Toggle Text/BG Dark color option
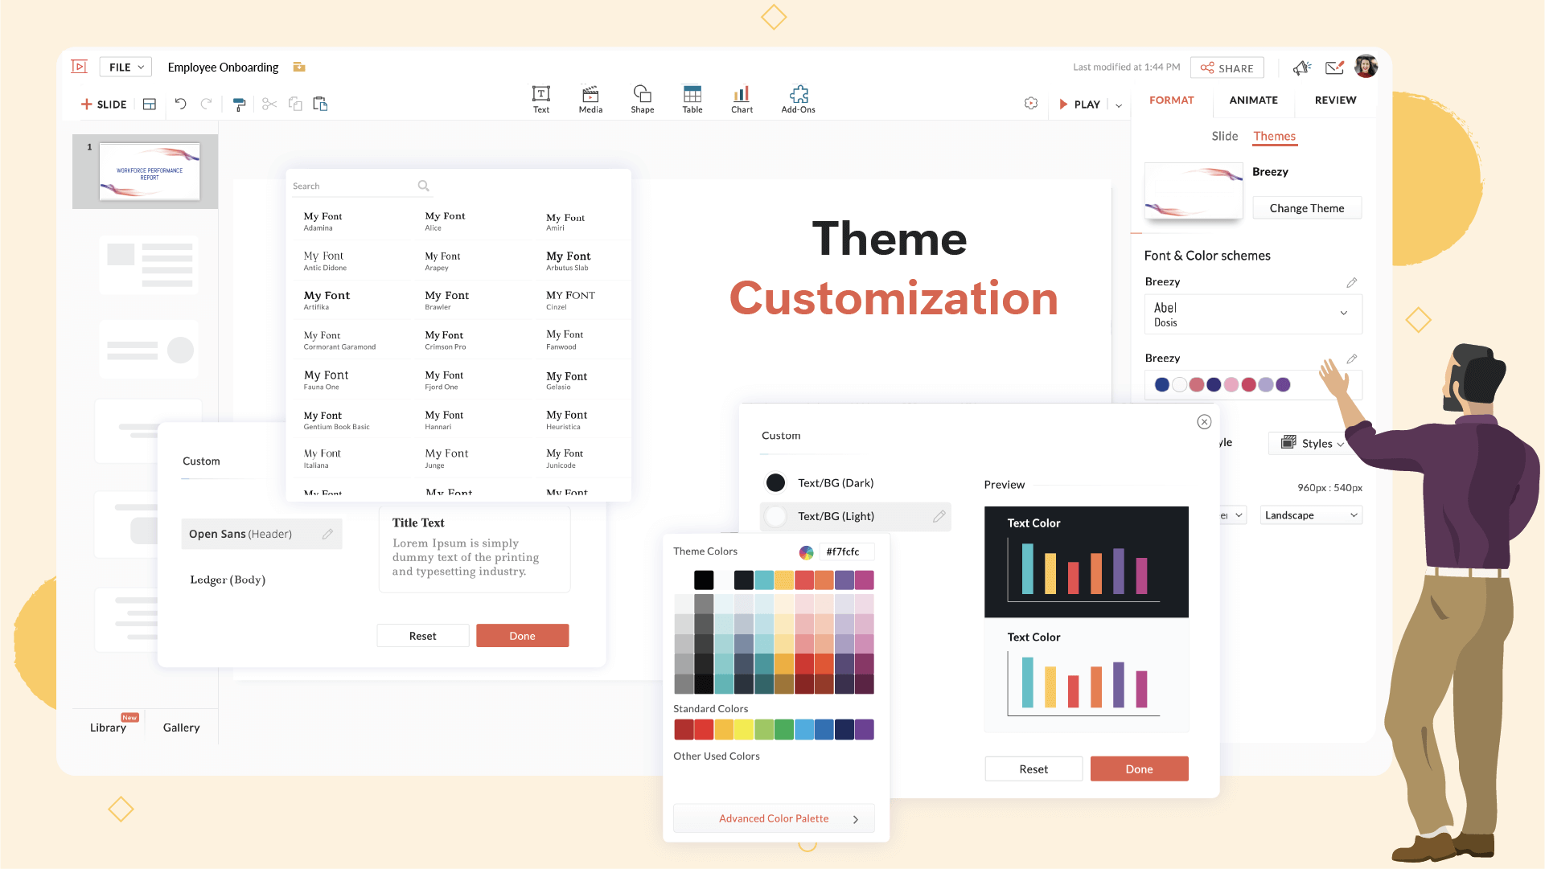The width and height of the screenshot is (1545, 869). (775, 482)
